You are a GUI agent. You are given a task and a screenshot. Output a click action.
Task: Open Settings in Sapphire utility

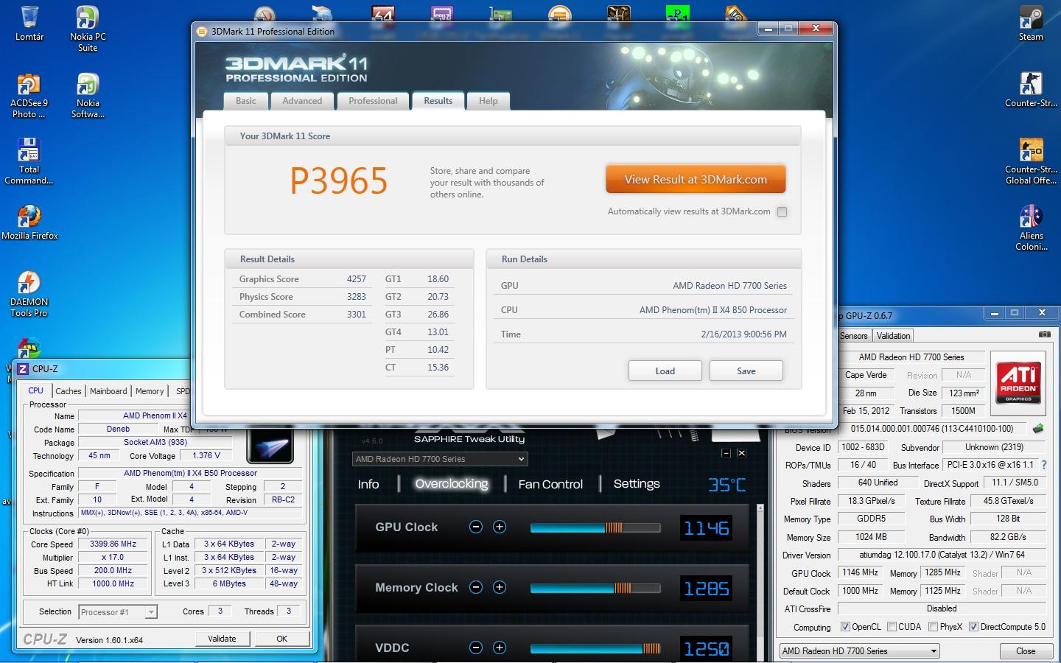coord(637,484)
